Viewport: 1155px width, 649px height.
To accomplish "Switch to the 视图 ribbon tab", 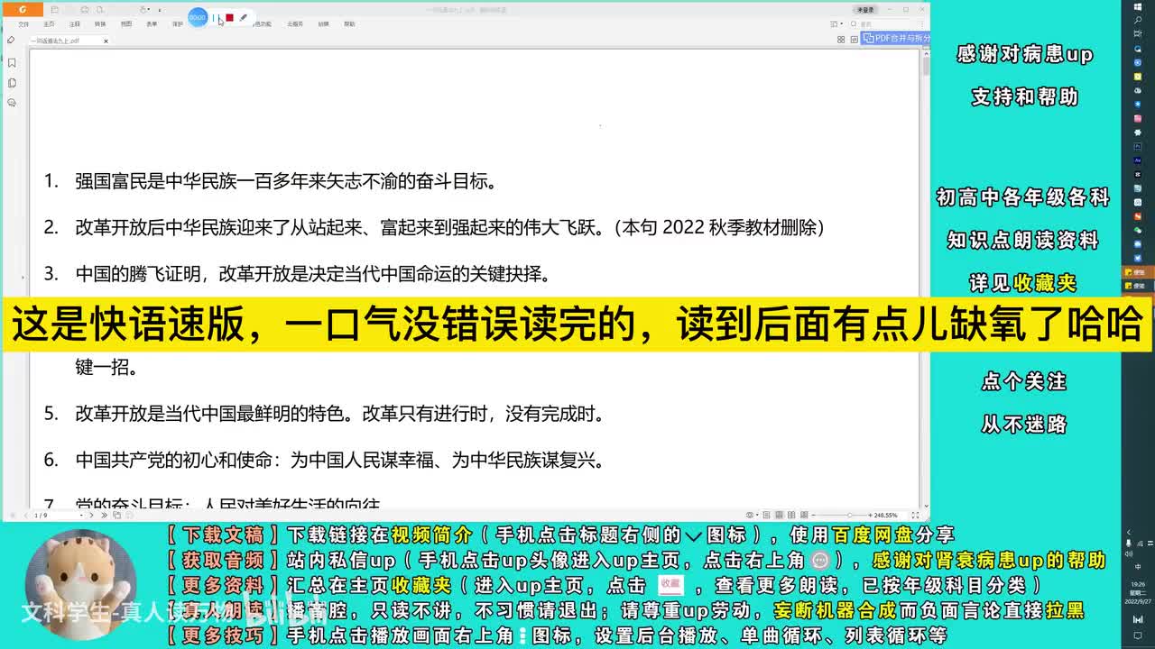I will [x=126, y=24].
